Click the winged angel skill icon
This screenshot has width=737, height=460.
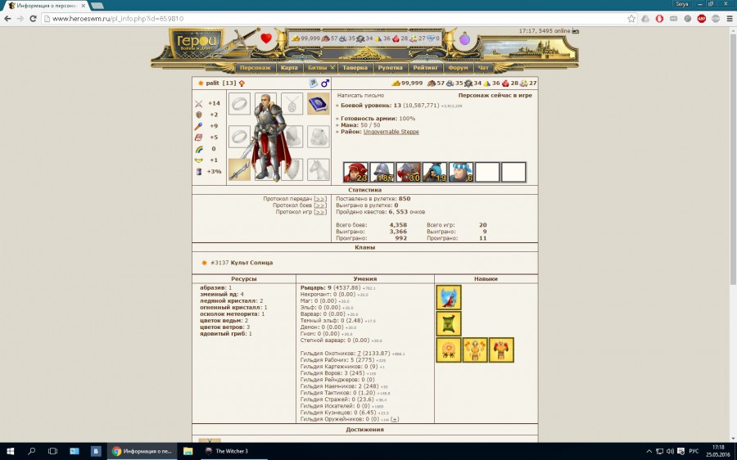(x=449, y=297)
